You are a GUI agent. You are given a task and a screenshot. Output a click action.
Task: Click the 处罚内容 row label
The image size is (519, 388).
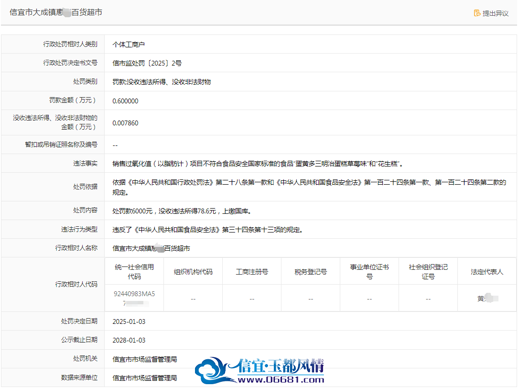point(86,210)
